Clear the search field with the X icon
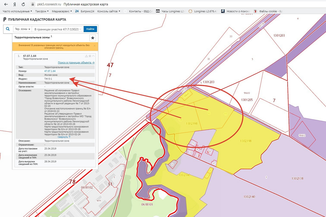The image size is (326, 217). (80, 29)
